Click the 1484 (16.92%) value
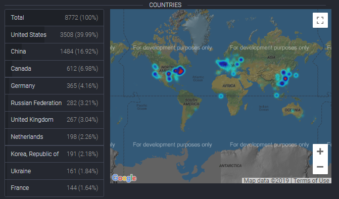Viewport: 339px width, 199px height. [79, 52]
